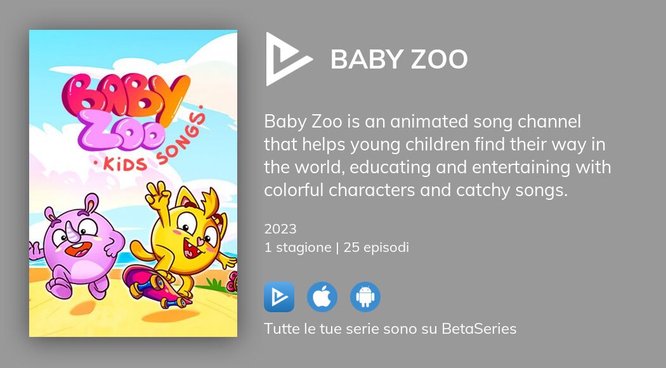Tap the blue square BetaSeries player icon
This screenshot has height=368, width=666.
coord(279,296)
